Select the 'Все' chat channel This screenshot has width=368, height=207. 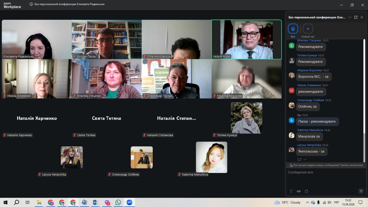point(293,29)
